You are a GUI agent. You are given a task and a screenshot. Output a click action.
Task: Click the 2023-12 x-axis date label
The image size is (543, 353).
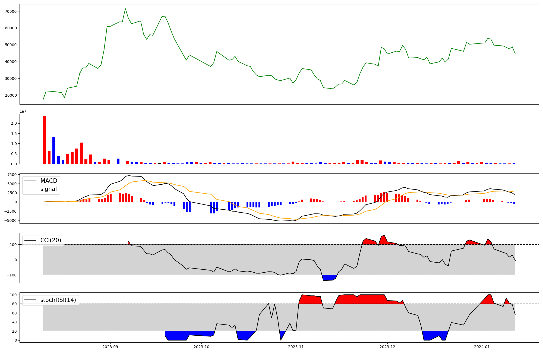387,347
